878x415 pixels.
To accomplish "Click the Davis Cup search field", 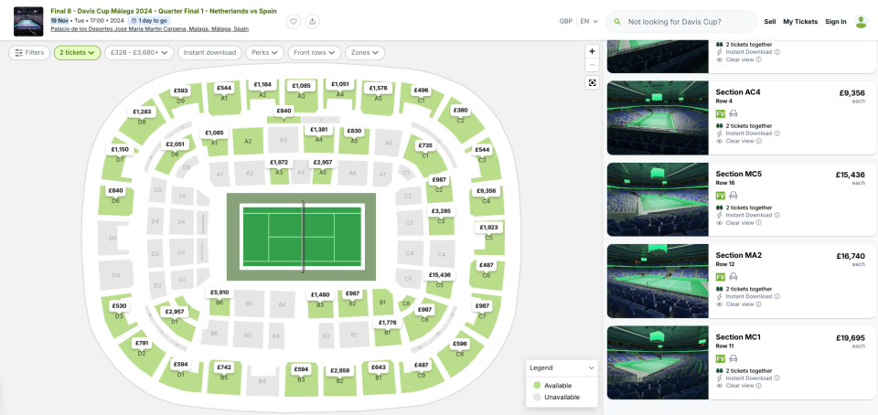I will click(686, 21).
